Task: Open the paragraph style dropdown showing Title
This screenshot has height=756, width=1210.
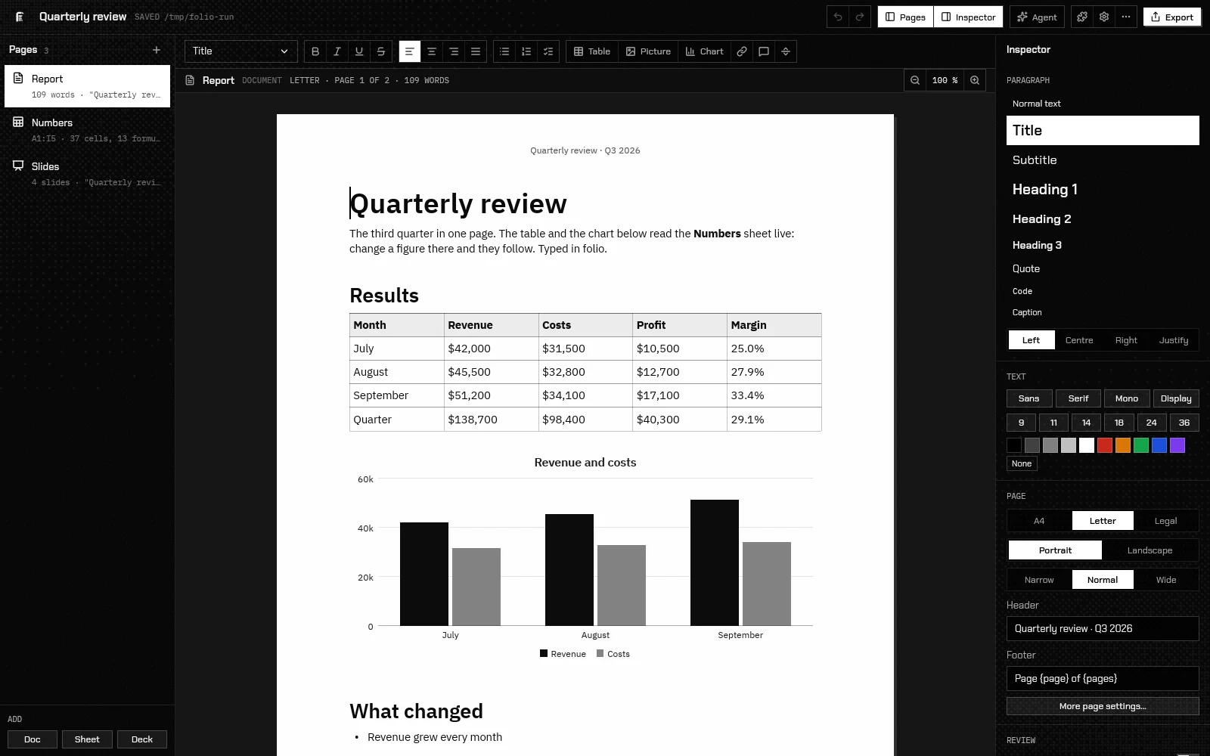Action: 241,51
